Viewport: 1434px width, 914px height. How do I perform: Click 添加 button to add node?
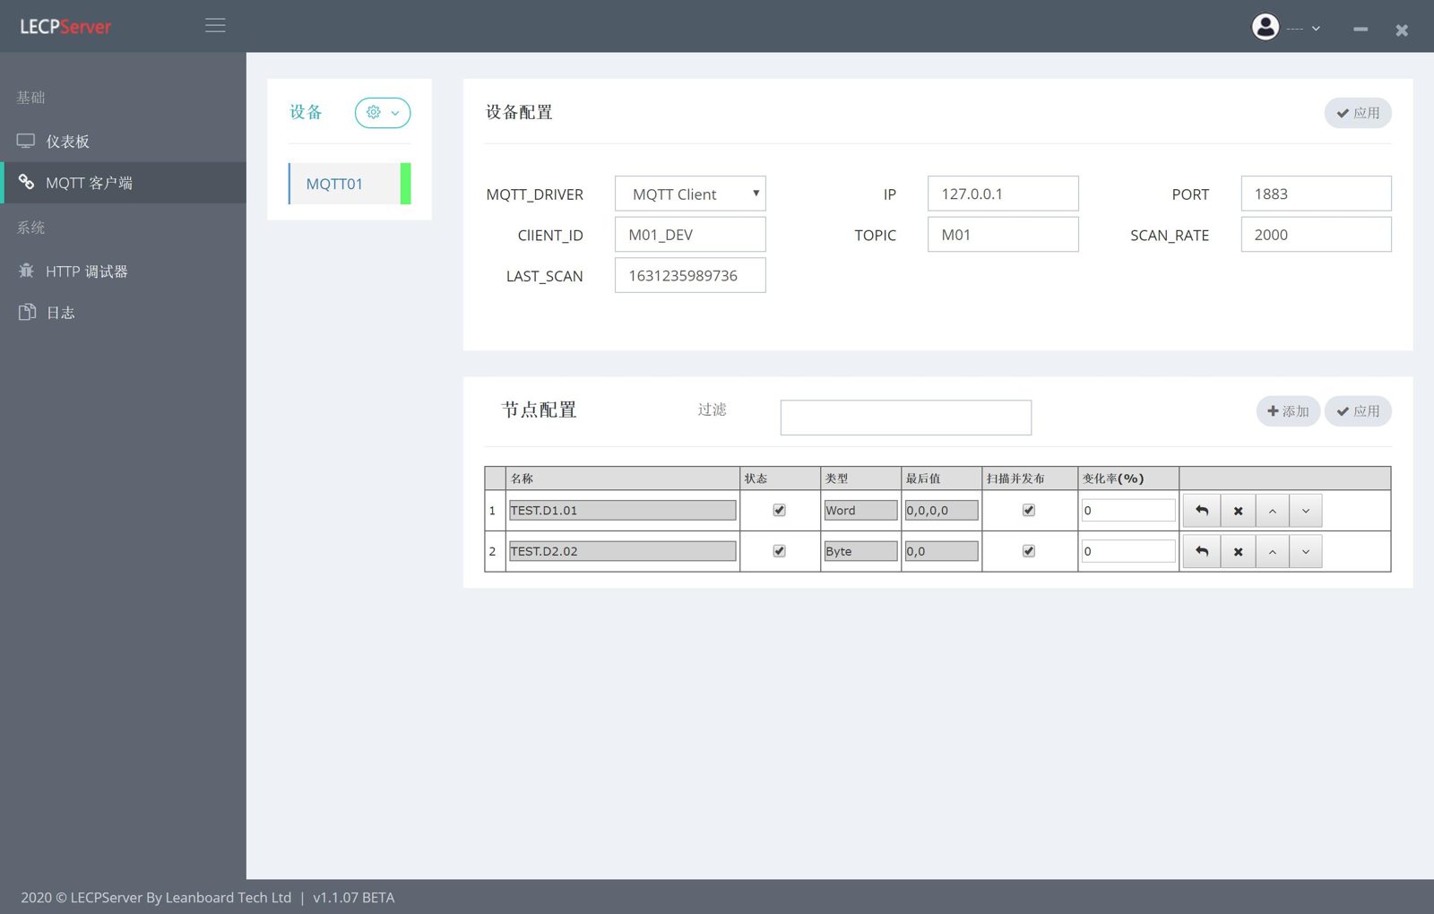1288,411
